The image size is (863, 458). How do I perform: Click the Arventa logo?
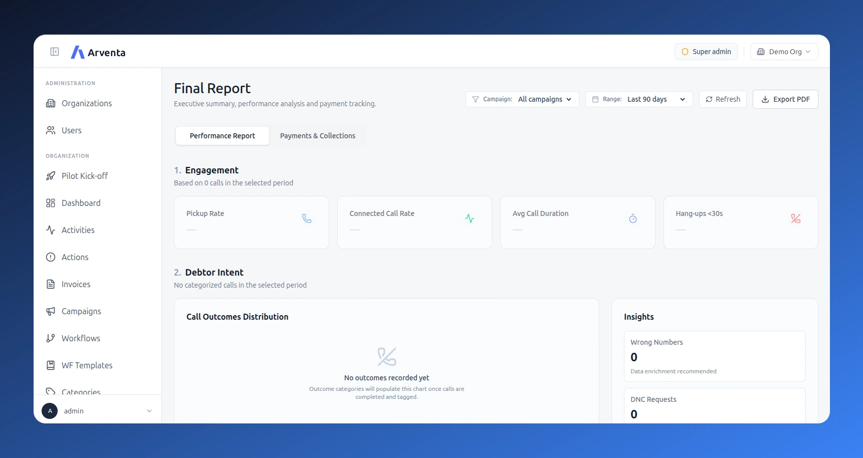pos(98,52)
